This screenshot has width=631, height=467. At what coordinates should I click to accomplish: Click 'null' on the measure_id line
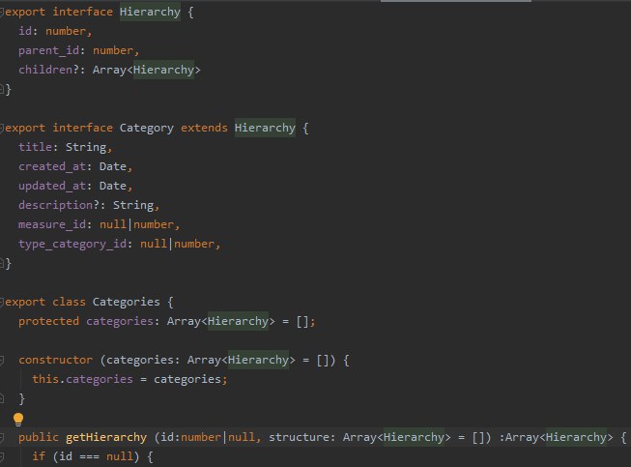click(x=113, y=224)
